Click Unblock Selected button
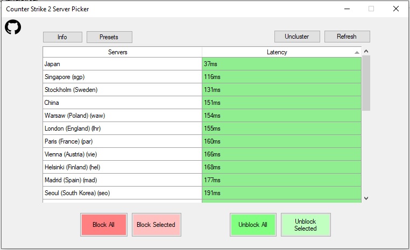Screen dimensions: 410x250 (x=306, y=225)
